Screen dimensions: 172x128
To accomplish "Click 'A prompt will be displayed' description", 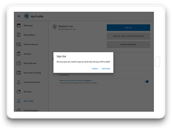I will coord(78,83).
